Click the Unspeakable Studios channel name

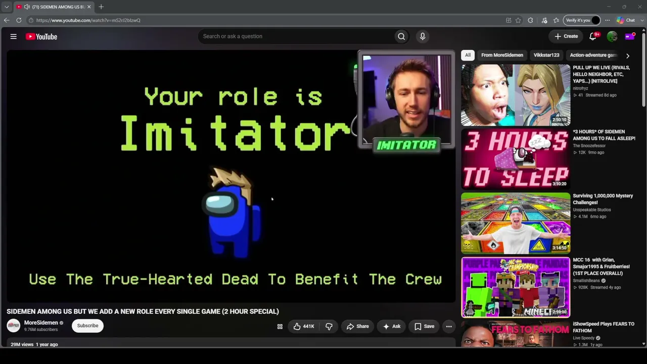(592, 210)
